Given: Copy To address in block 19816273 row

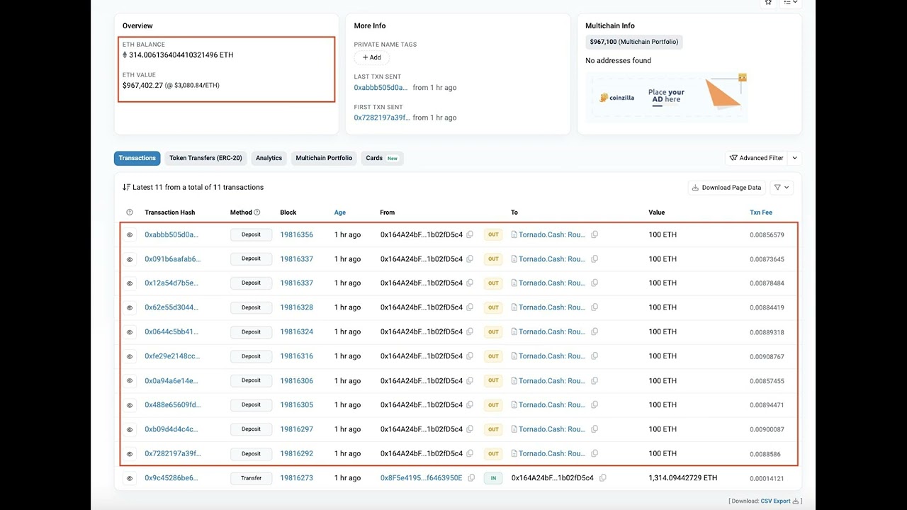Looking at the screenshot, I should pyautogui.click(x=603, y=478).
